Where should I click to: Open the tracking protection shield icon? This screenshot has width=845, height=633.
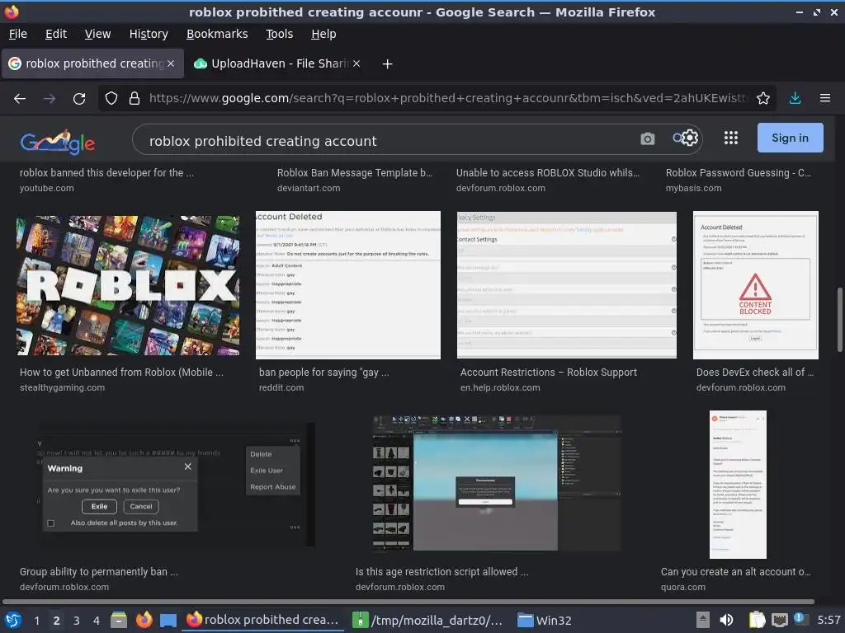click(111, 98)
